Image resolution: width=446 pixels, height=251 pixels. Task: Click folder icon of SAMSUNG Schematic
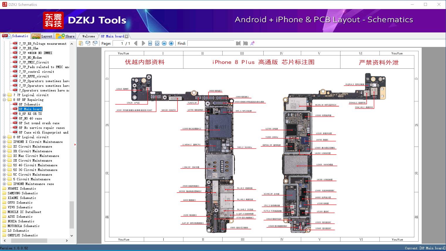pyautogui.click(x=4, y=193)
